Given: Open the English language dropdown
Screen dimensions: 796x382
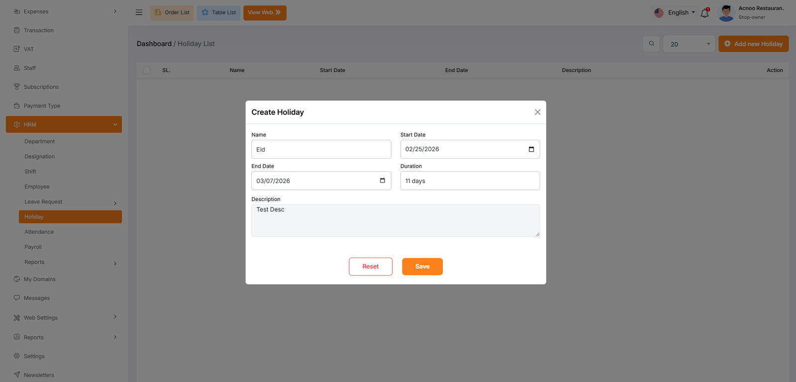Looking at the screenshot, I should click(x=675, y=13).
